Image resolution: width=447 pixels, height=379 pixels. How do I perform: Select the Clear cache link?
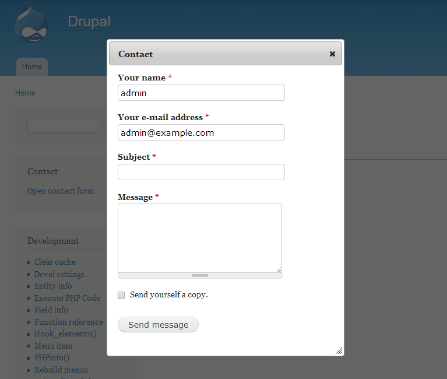(55, 262)
